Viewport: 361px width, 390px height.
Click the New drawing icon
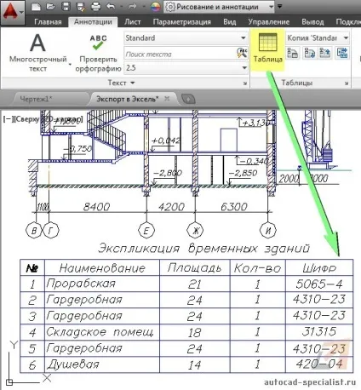(36, 7)
